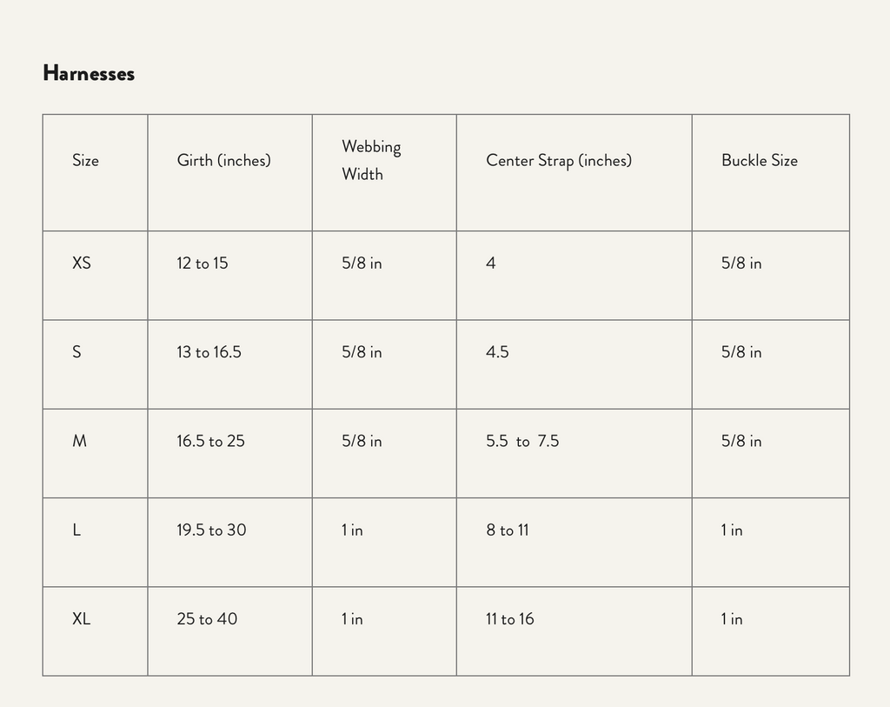Viewport: 890px width, 707px height.
Task: Select the center strap value 4.5
Action: pyautogui.click(x=497, y=352)
